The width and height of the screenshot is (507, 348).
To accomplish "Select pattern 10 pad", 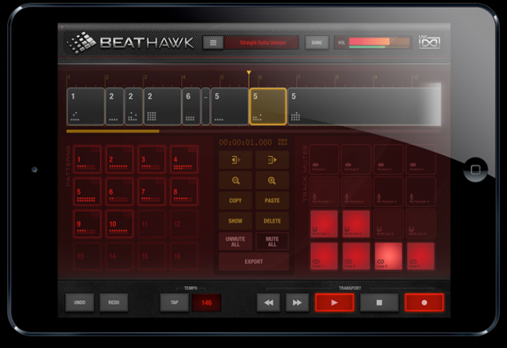I will 119,224.
